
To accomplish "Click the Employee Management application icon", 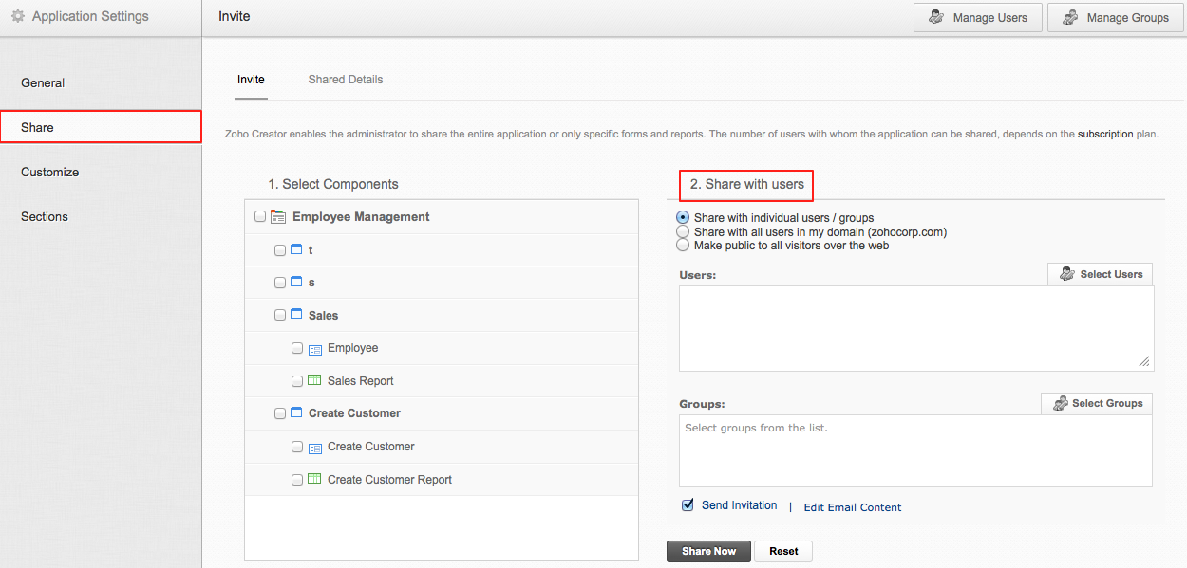I will (x=278, y=216).
